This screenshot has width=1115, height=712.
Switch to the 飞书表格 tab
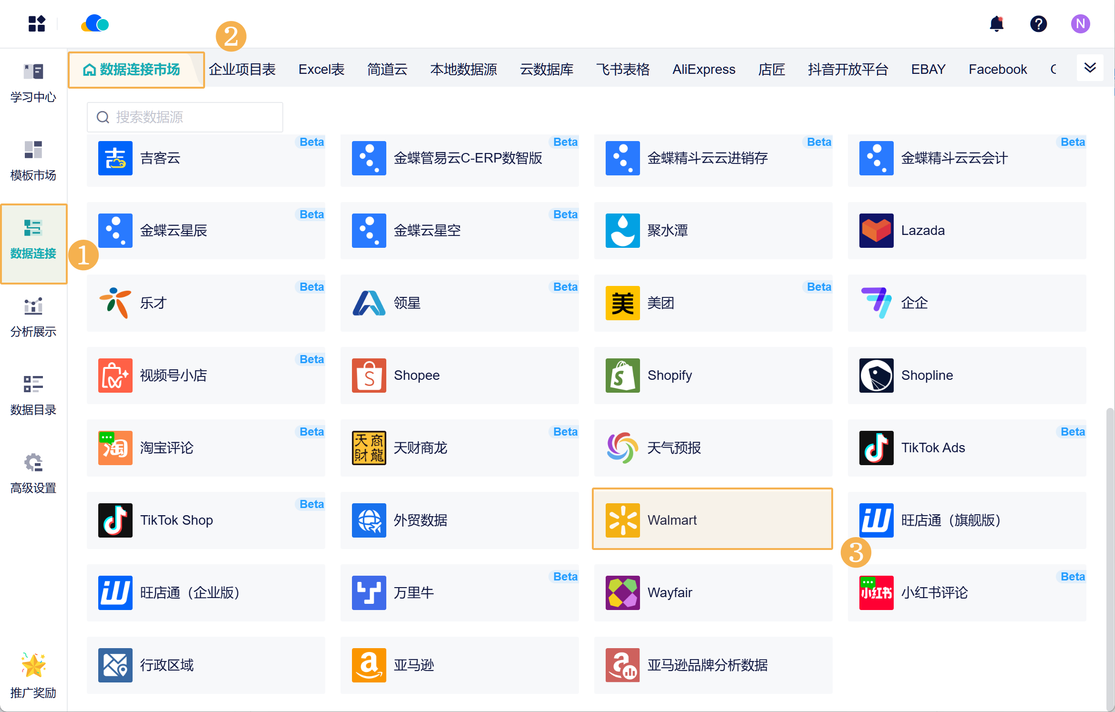pos(622,70)
